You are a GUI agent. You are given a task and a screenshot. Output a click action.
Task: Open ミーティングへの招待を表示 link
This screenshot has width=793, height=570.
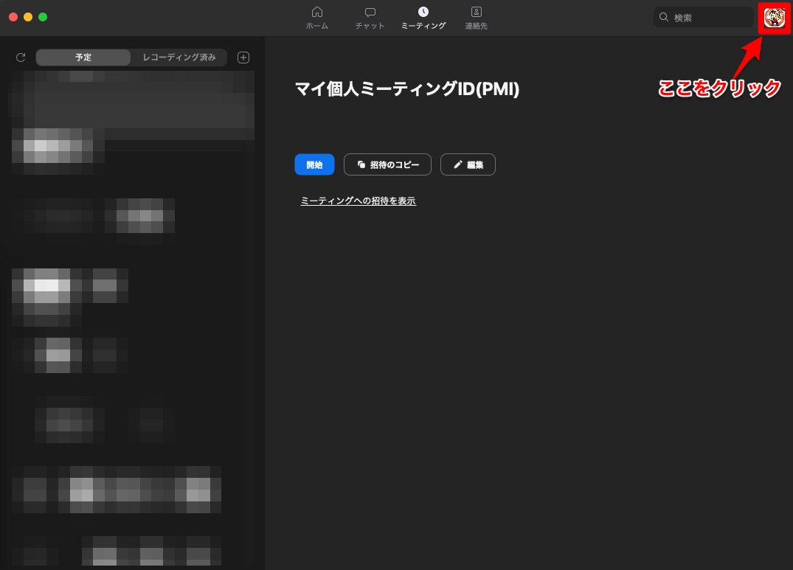[358, 201]
